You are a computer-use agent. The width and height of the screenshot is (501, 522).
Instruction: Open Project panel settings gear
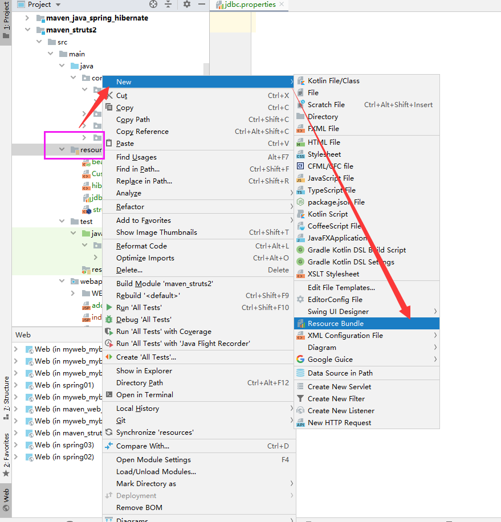pyautogui.click(x=187, y=5)
